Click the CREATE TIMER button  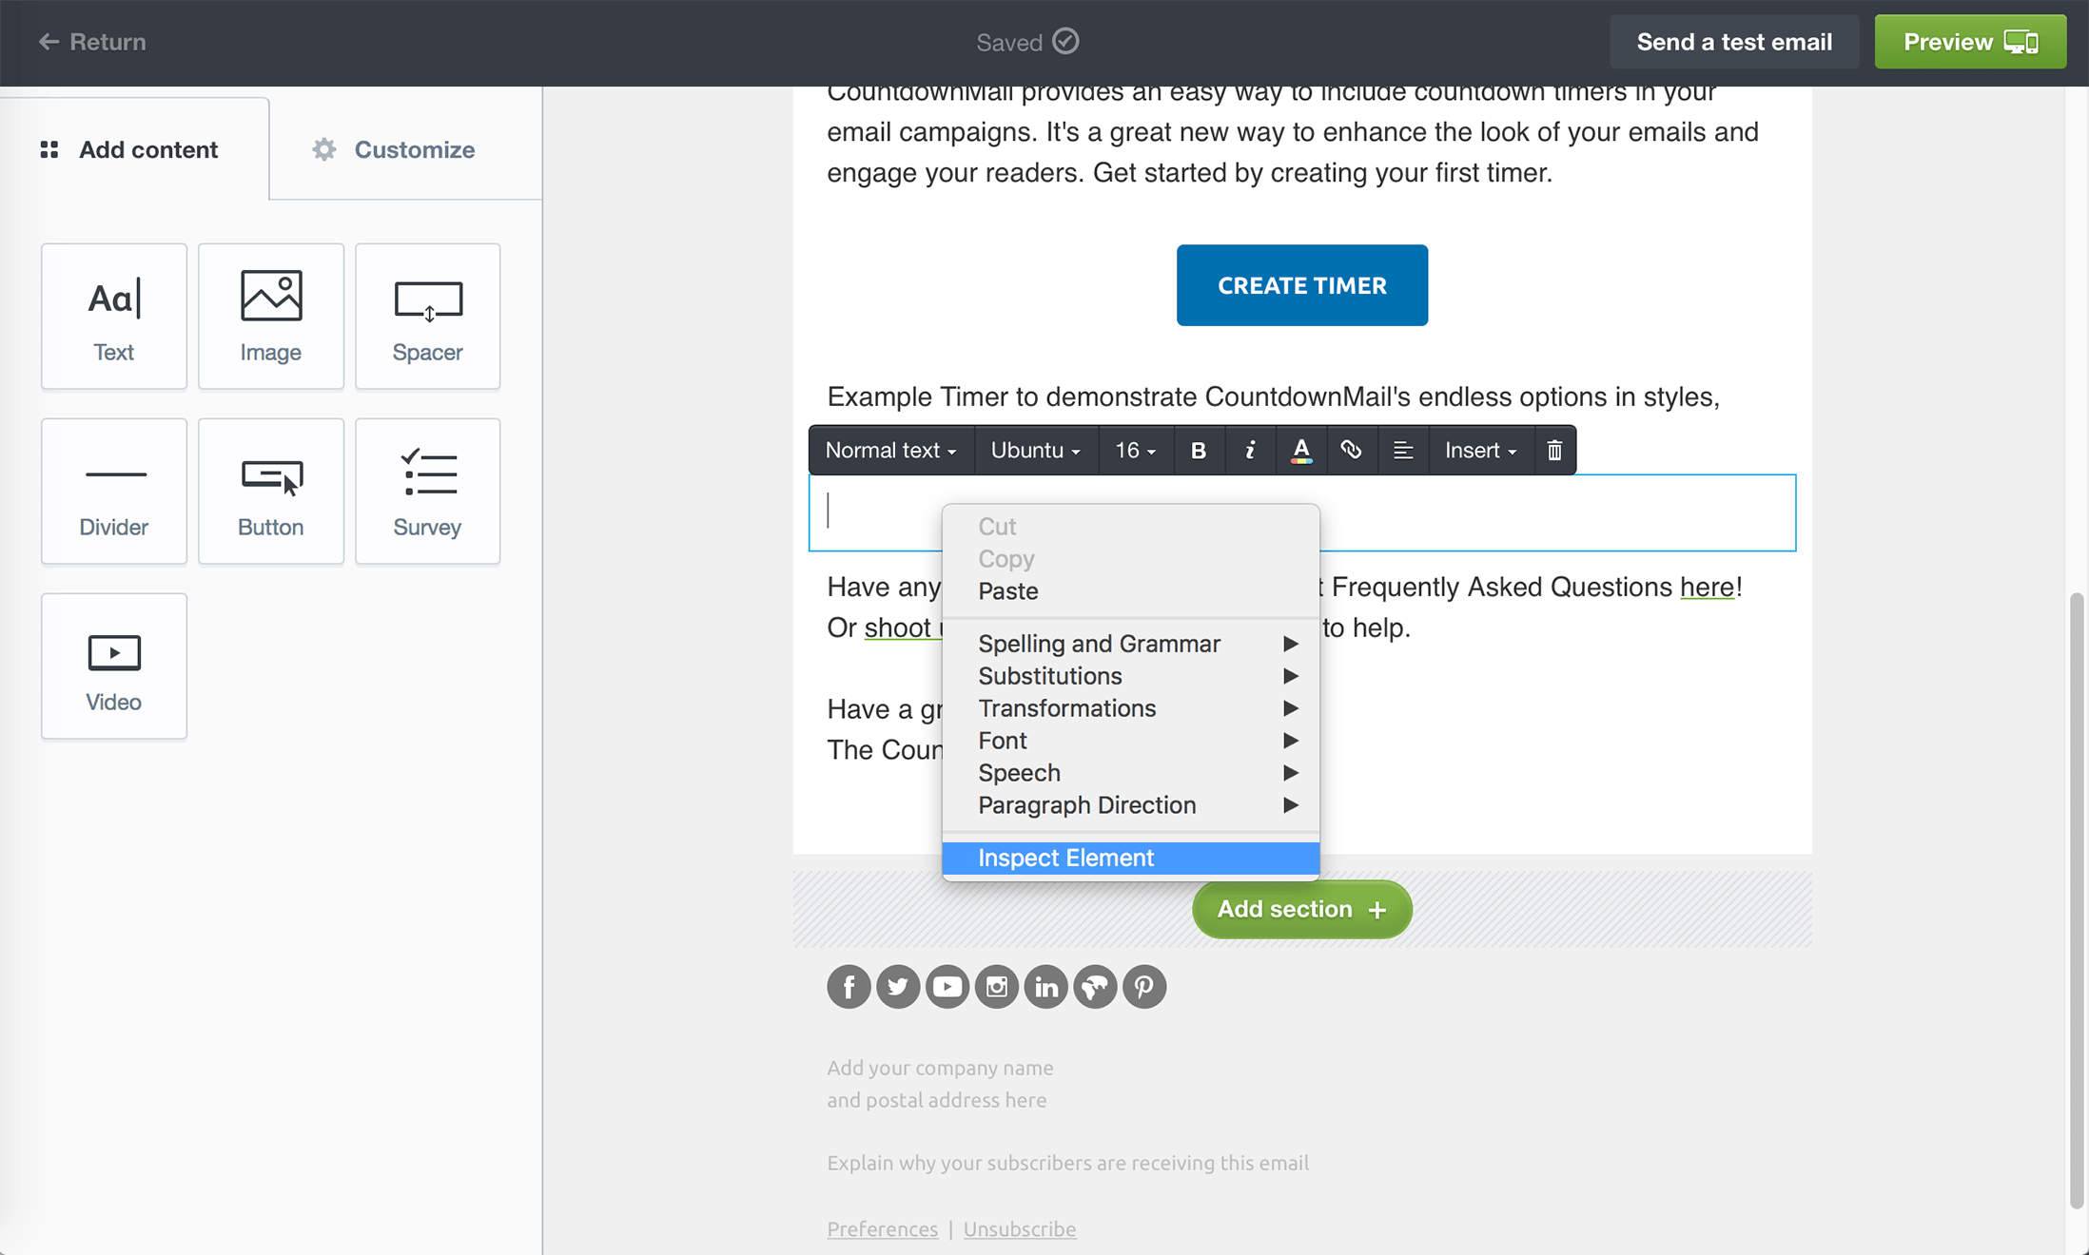pos(1301,284)
